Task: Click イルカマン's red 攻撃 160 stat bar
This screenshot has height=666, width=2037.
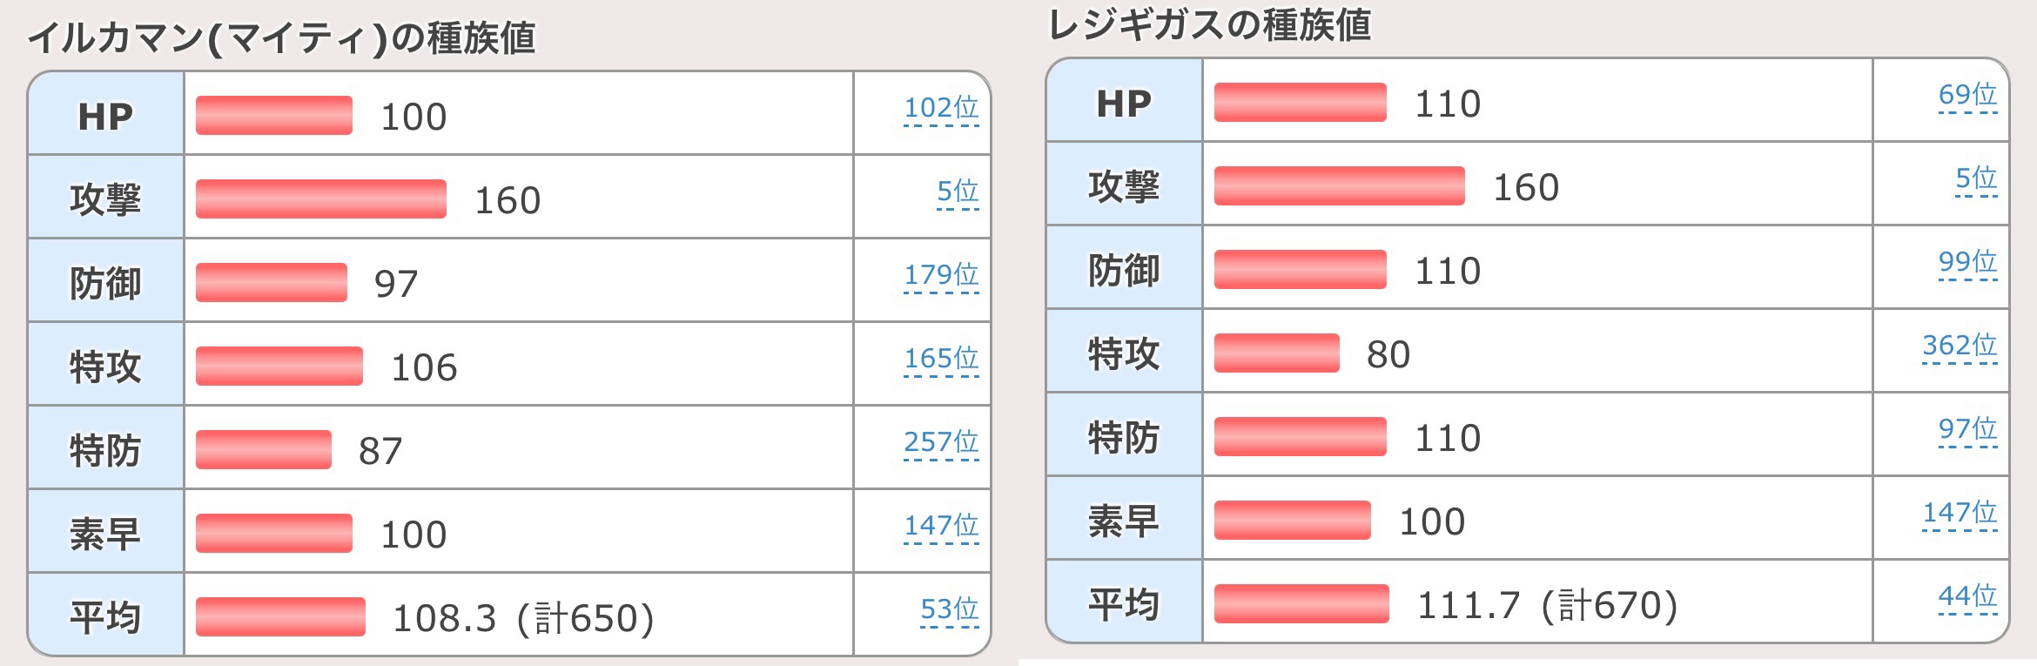Action: (320, 199)
